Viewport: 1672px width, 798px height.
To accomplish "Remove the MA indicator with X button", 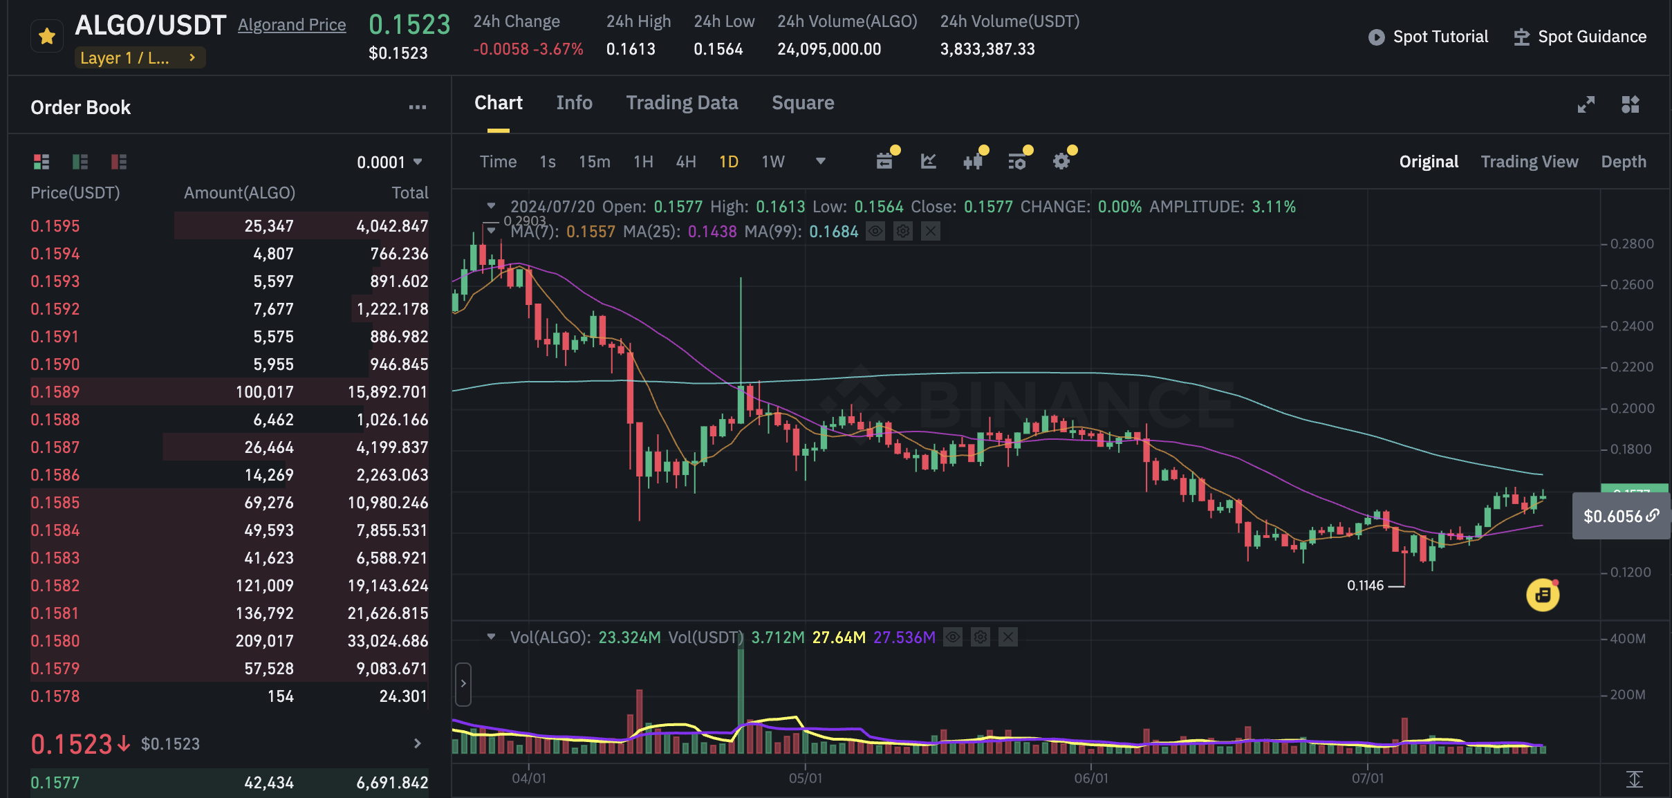I will point(931,232).
